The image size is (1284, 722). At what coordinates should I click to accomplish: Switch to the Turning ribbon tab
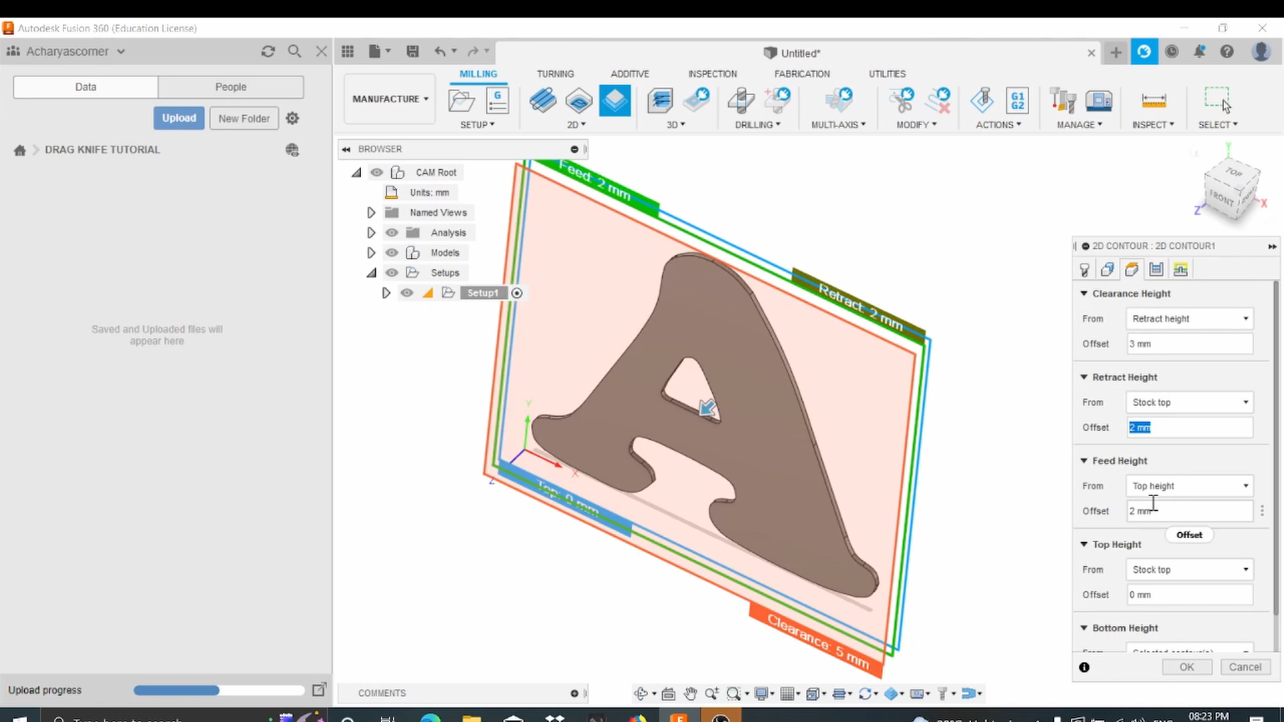(554, 73)
